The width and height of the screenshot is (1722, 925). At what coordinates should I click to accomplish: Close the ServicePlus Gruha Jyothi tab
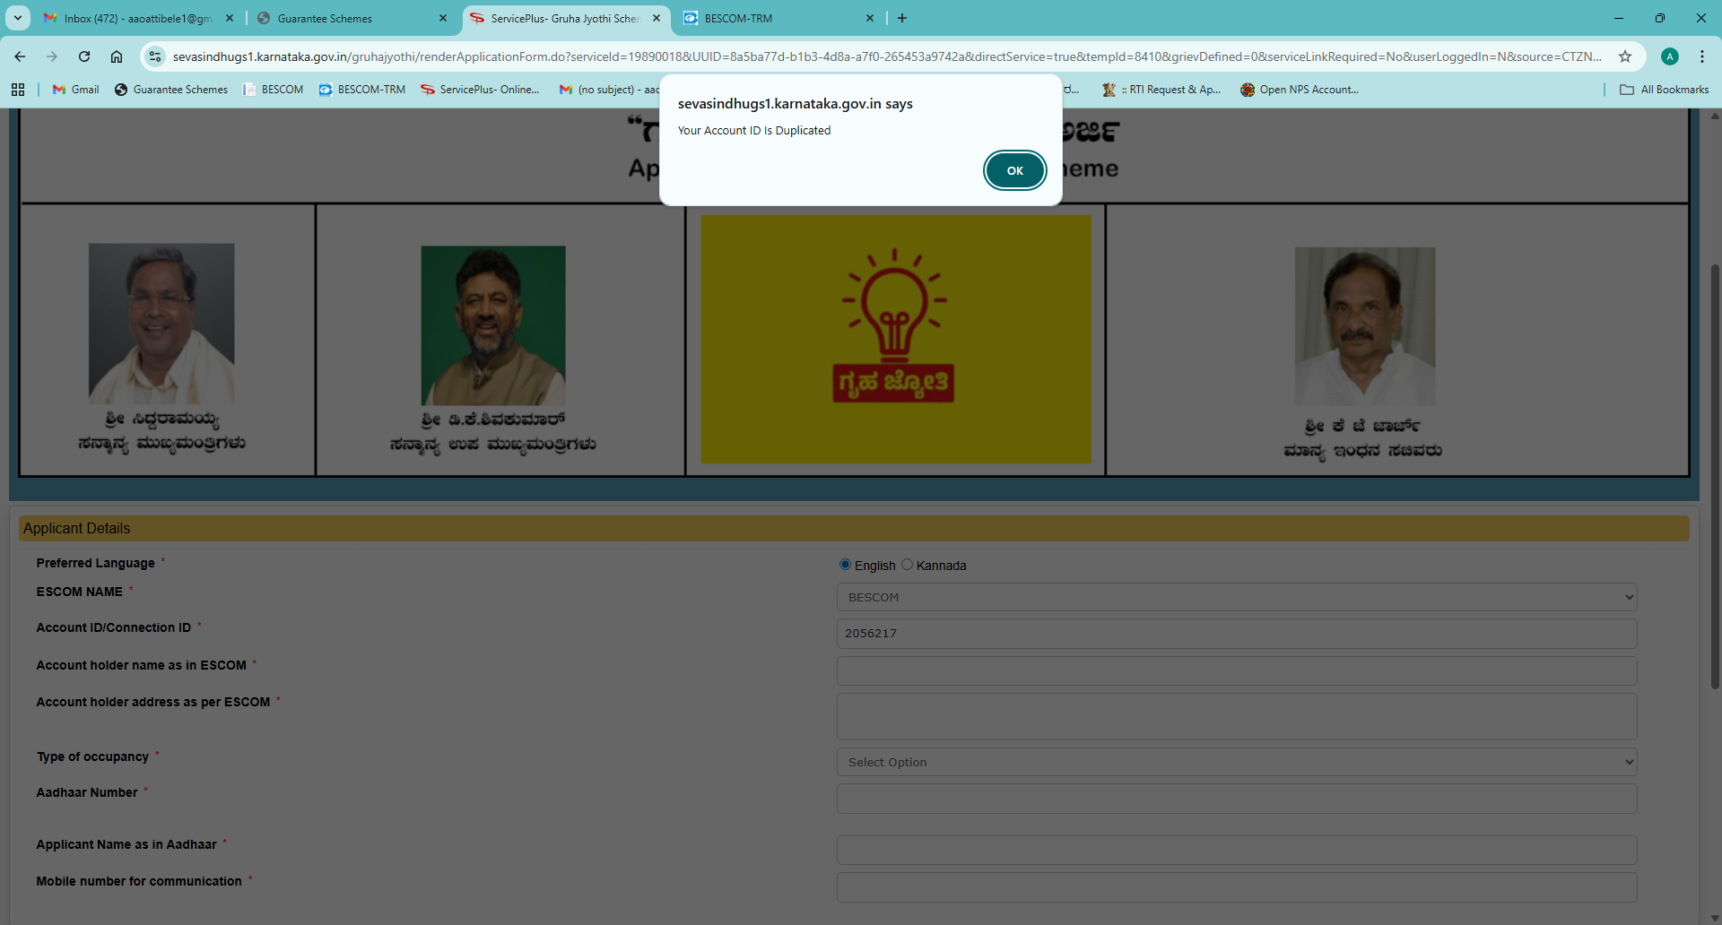(657, 18)
